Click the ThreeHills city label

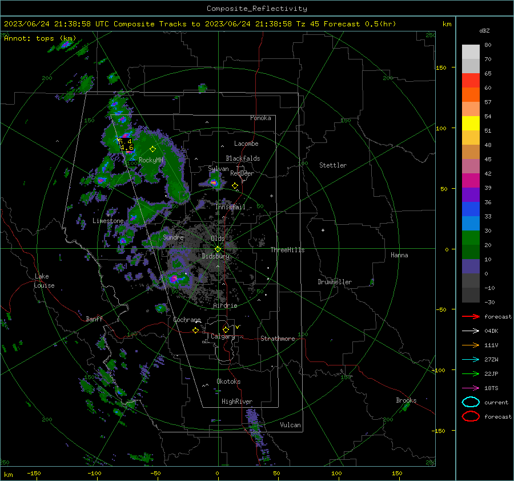tap(287, 250)
